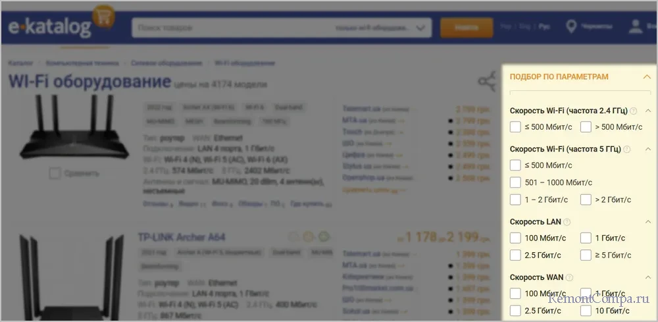Switch language to Рус
Viewport: 658px width, 322px height.
[544, 27]
